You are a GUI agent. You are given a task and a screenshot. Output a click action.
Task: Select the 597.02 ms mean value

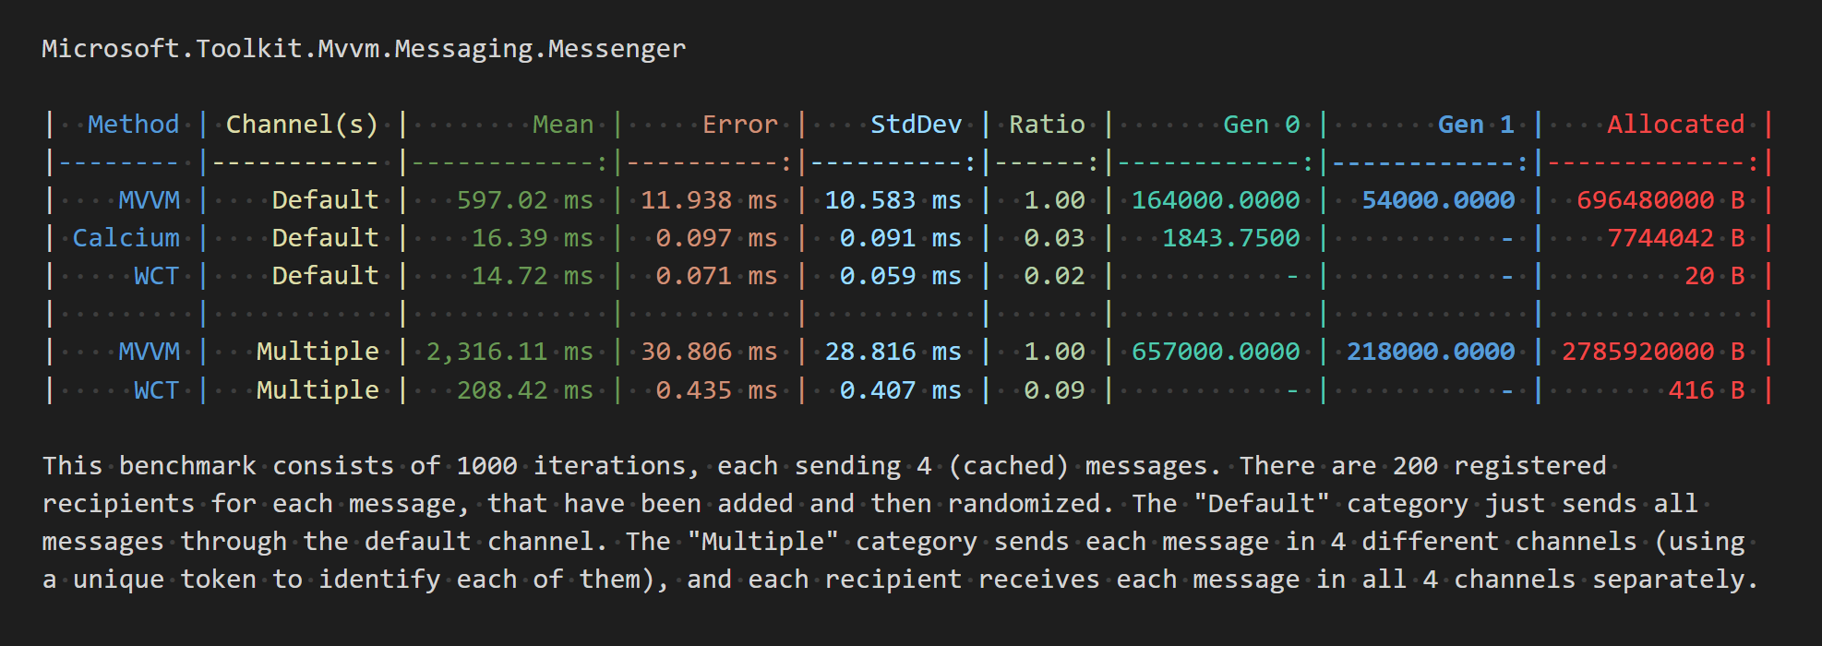[525, 200]
